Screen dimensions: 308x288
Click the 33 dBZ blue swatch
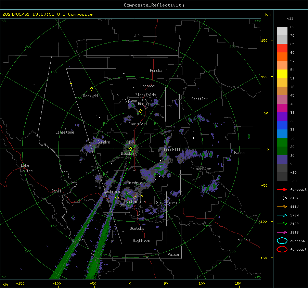[x=282, y=125]
